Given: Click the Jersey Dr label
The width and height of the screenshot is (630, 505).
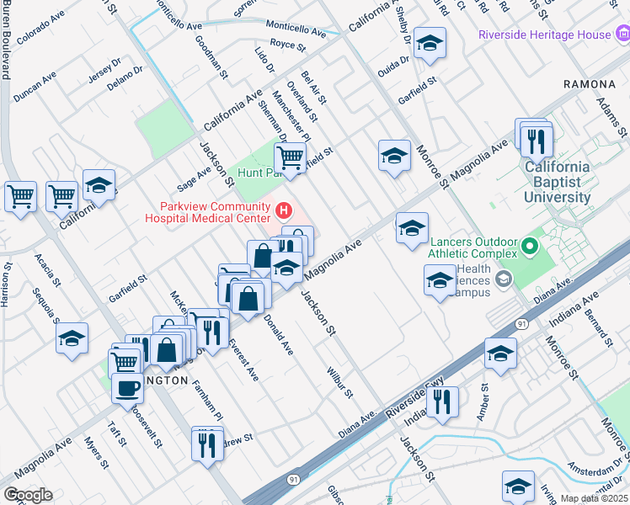Looking at the screenshot, I should (104, 71).
